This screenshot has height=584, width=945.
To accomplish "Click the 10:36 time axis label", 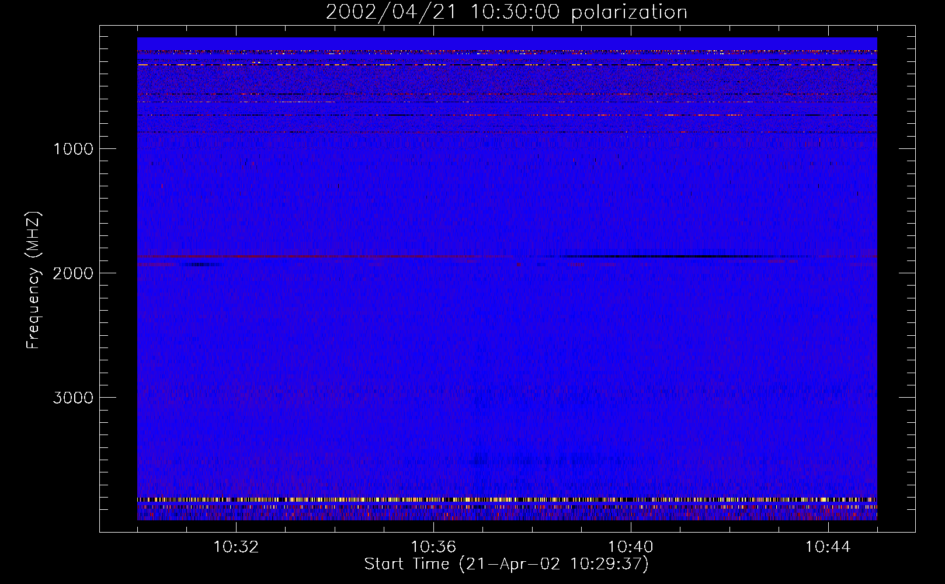I will [x=433, y=547].
